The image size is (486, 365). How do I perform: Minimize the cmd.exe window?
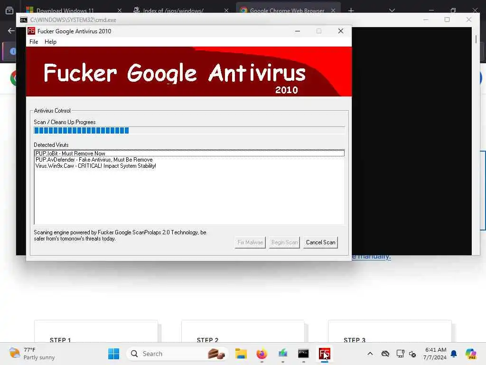tap(426, 19)
